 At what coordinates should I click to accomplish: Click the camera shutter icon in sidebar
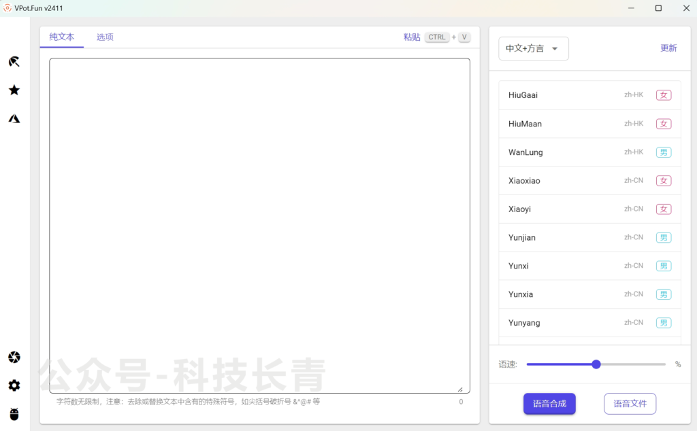(14, 357)
